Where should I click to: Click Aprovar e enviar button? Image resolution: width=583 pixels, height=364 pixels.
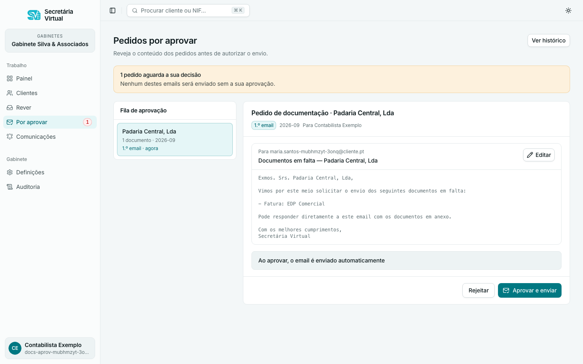pyautogui.click(x=530, y=290)
